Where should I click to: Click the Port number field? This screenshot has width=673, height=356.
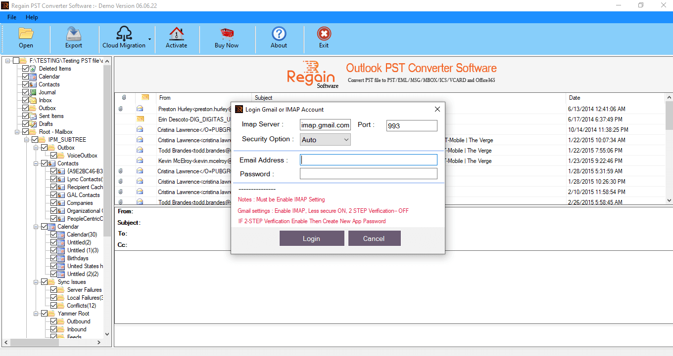[x=412, y=126]
